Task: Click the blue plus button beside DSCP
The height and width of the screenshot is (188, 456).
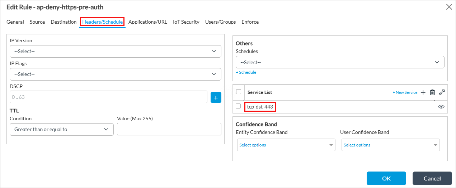Action: [x=216, y=97]
